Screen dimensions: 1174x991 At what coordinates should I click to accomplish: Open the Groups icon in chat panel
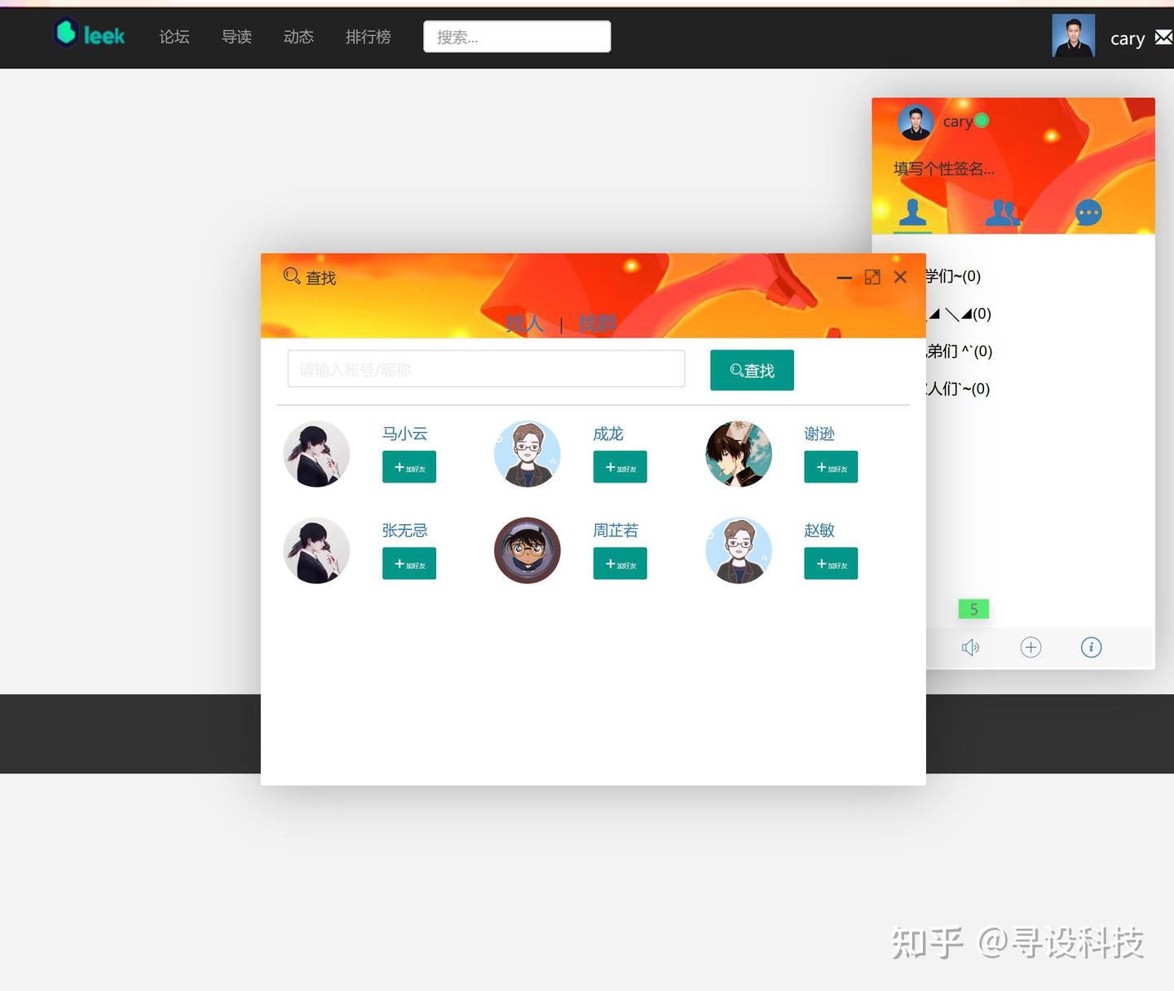point(1001,212)
